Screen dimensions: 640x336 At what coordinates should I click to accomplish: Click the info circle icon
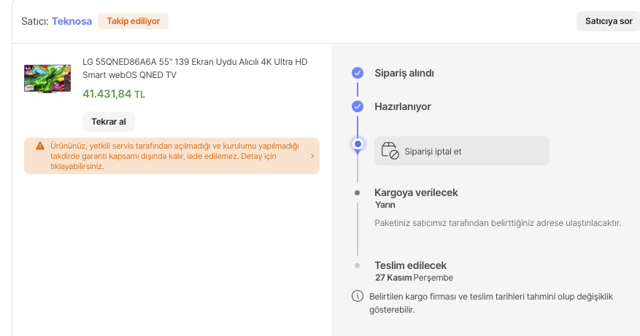tap(358, 296)
